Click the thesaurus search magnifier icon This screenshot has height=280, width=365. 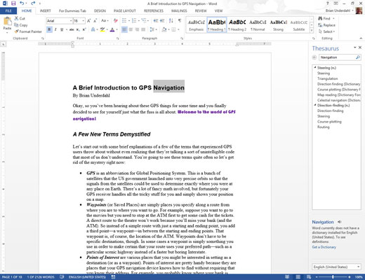[358, 57]
